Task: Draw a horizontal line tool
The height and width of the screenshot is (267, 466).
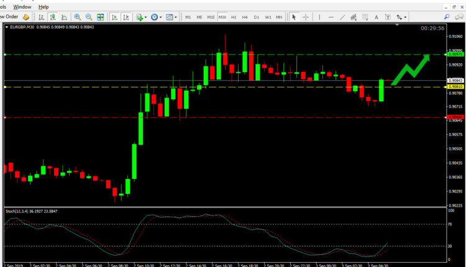Action: click(331, 17)
